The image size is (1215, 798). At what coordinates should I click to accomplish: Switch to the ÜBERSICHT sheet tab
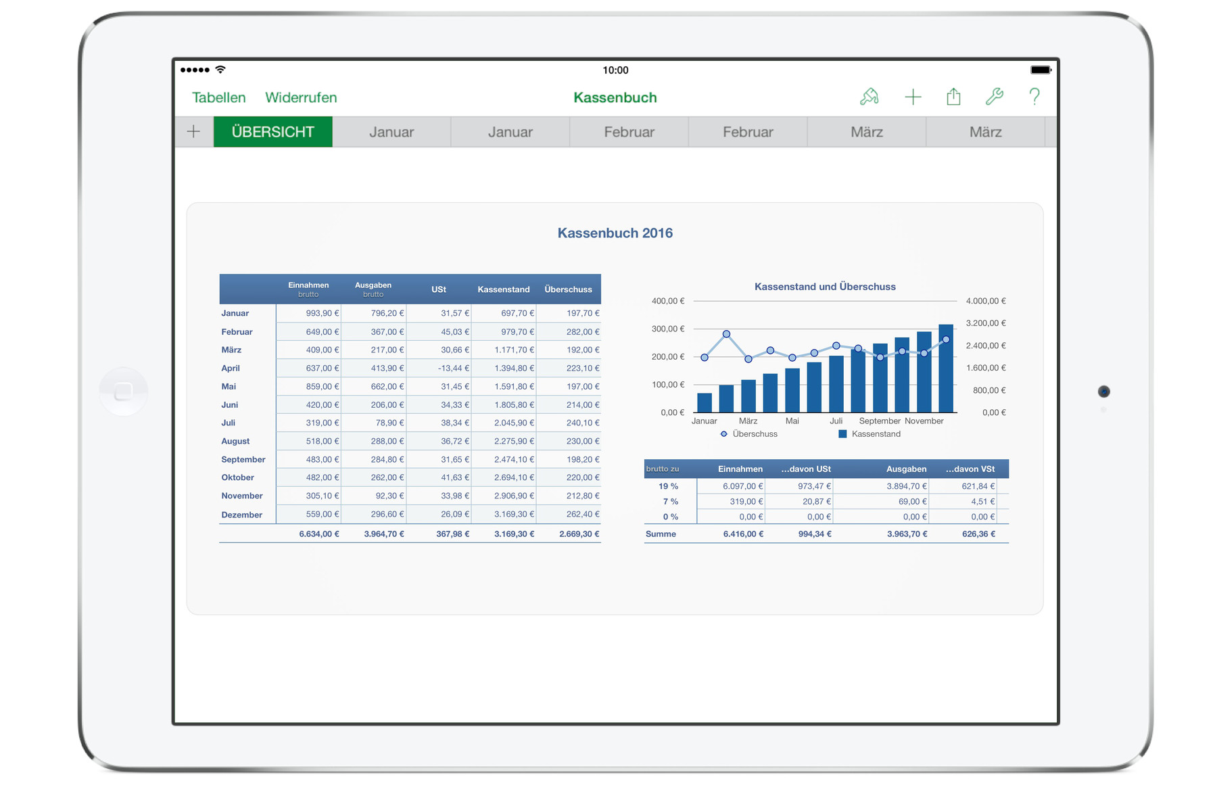coord(273,132)
